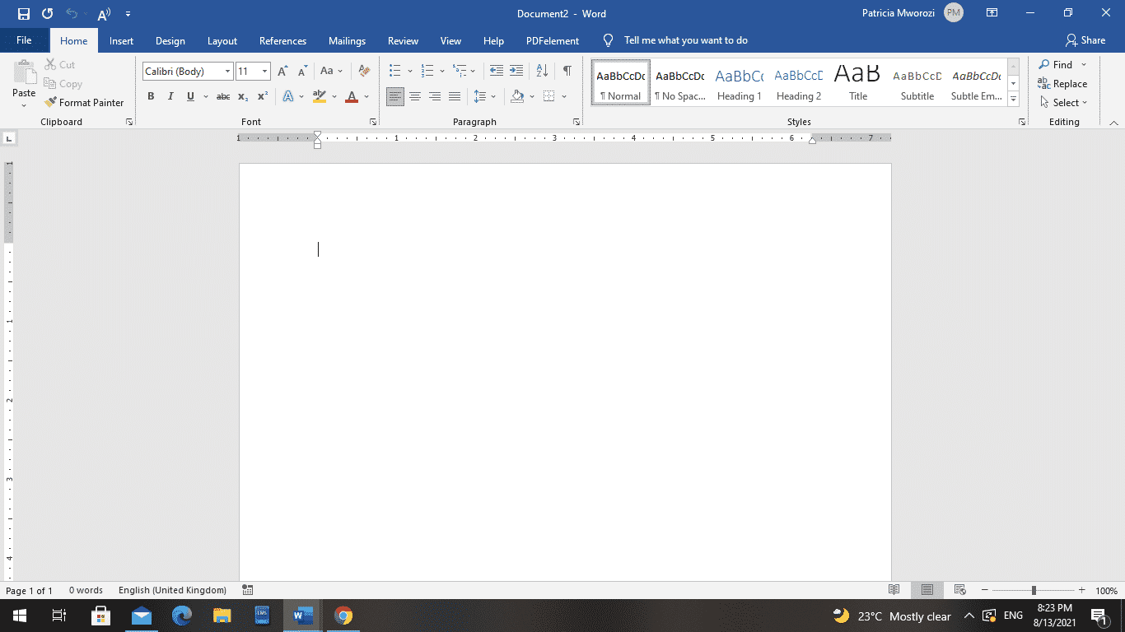Viewport: 1125px width, 632px height.
Task: Switch to the Mailings tab
Action: coord(347,39)
